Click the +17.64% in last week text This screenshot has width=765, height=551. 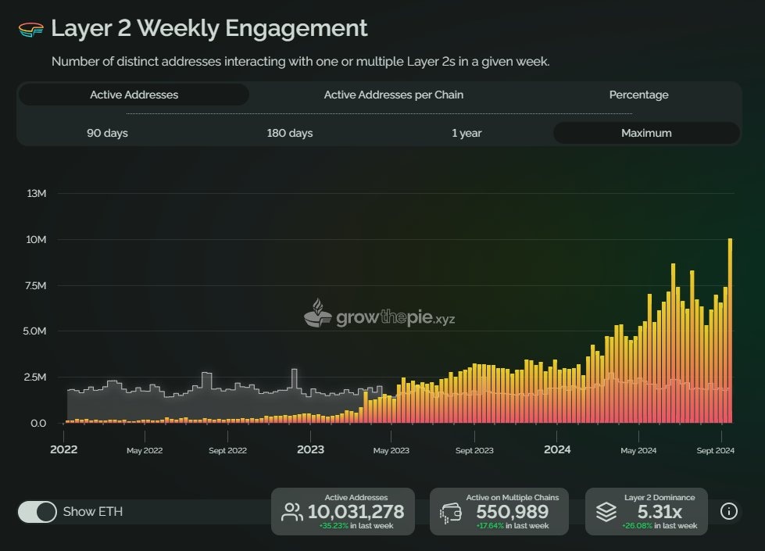pyautogui.click(x=513, y=526)
